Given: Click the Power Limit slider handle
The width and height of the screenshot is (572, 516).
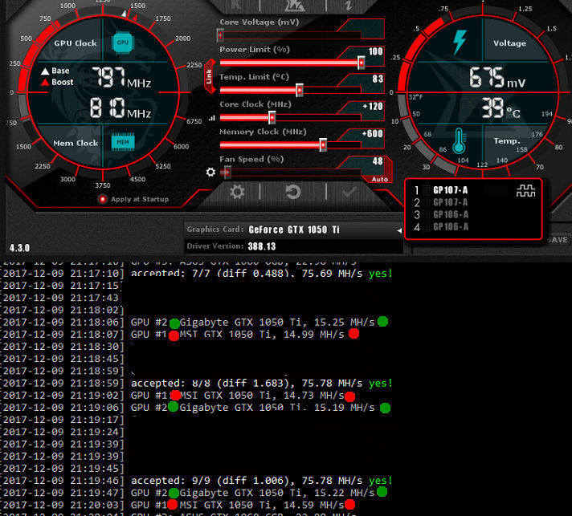Looking at the screenshot, I should click(362, 63).
